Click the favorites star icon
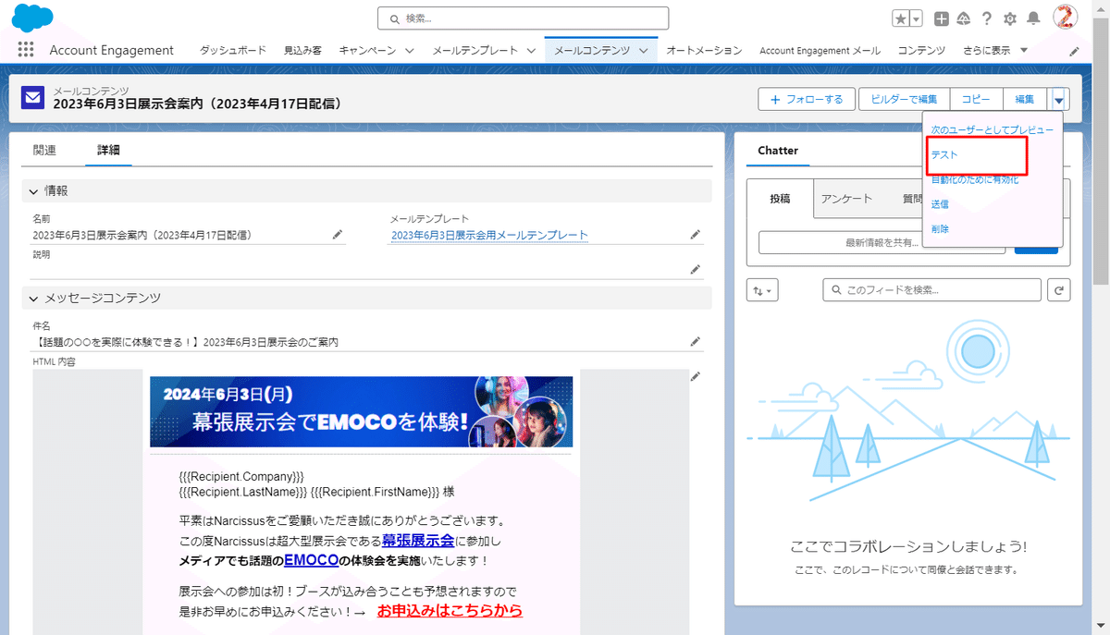 901,18
